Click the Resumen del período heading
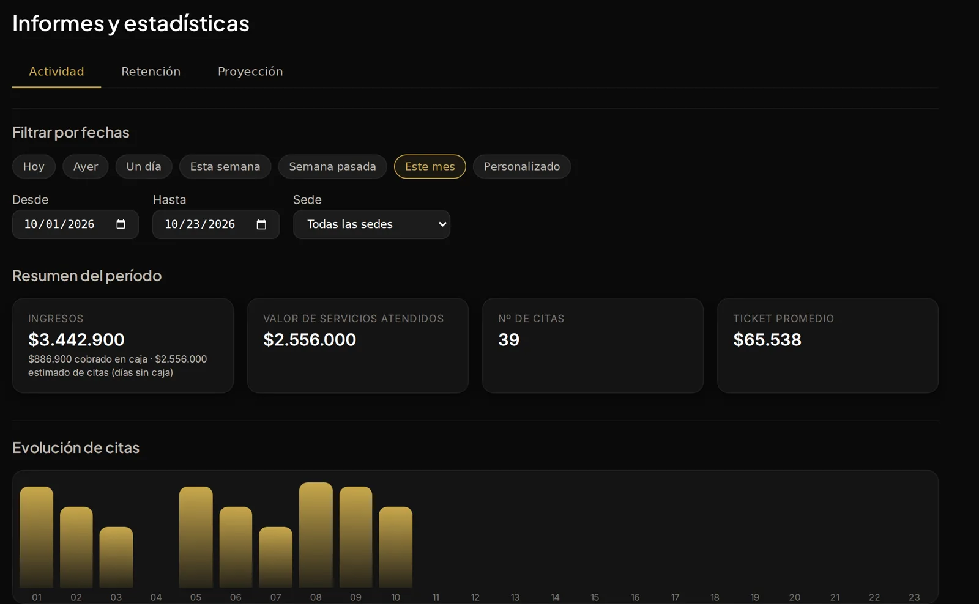The width and height of the screenshot is (979, 604). click(x=87, y=276)
